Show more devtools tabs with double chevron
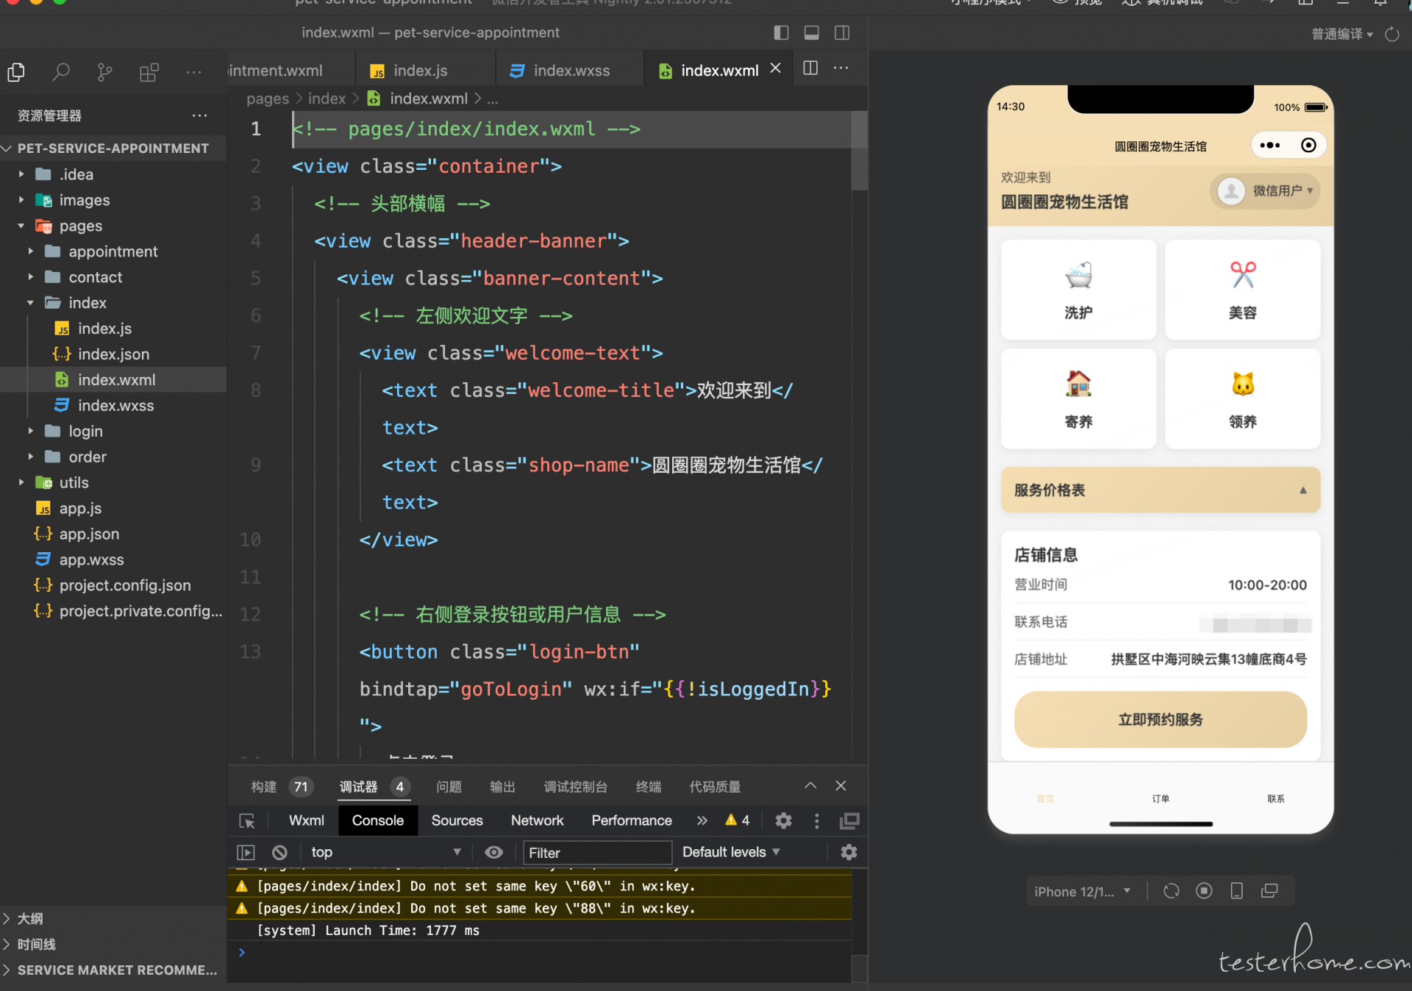This screenshot has width=1412, height=991. coord(702,820)
